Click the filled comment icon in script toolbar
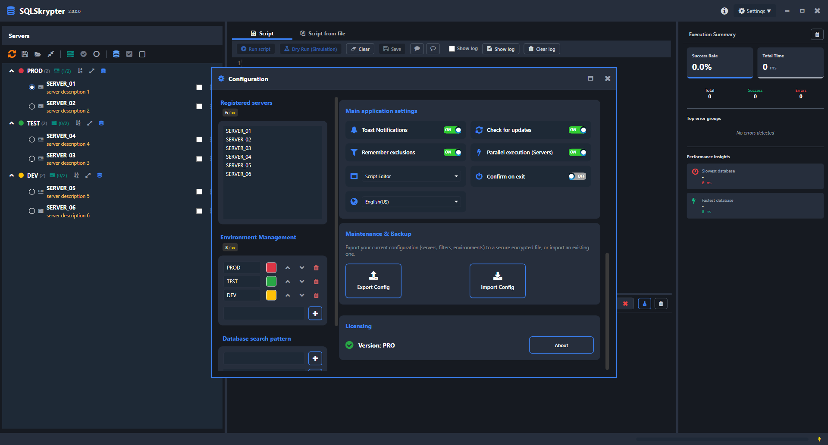Viewport: 828px width, 445px height. pos(417,49)
